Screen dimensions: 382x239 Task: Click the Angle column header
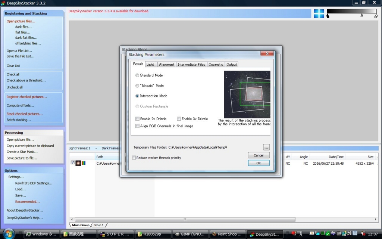point(301,157)
